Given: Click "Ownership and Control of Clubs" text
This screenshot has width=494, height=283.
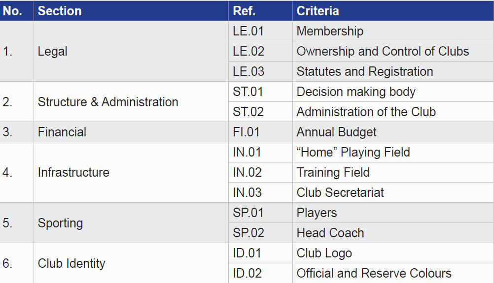Looking at the screenshot, I should 383,51.
